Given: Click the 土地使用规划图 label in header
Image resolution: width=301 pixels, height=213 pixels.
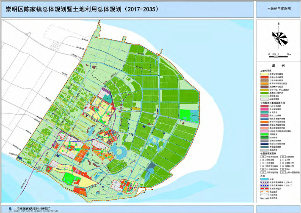Looking at the screenshot, I should click(279, 9).
